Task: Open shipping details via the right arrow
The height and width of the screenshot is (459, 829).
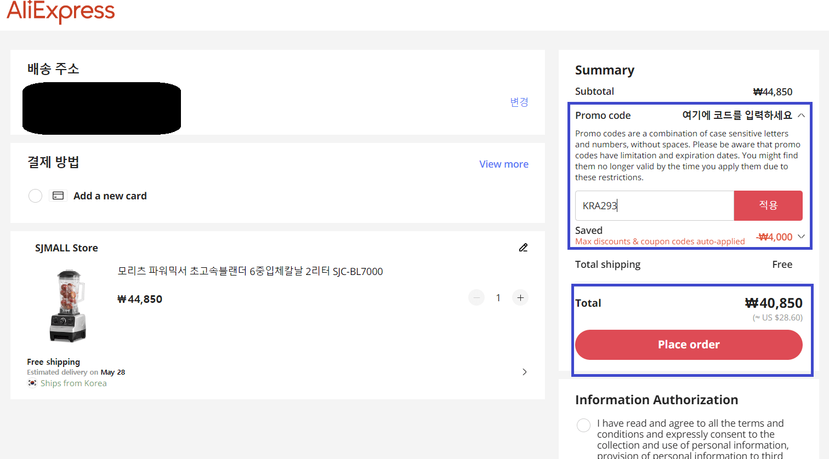Action: tap(524, 371)
